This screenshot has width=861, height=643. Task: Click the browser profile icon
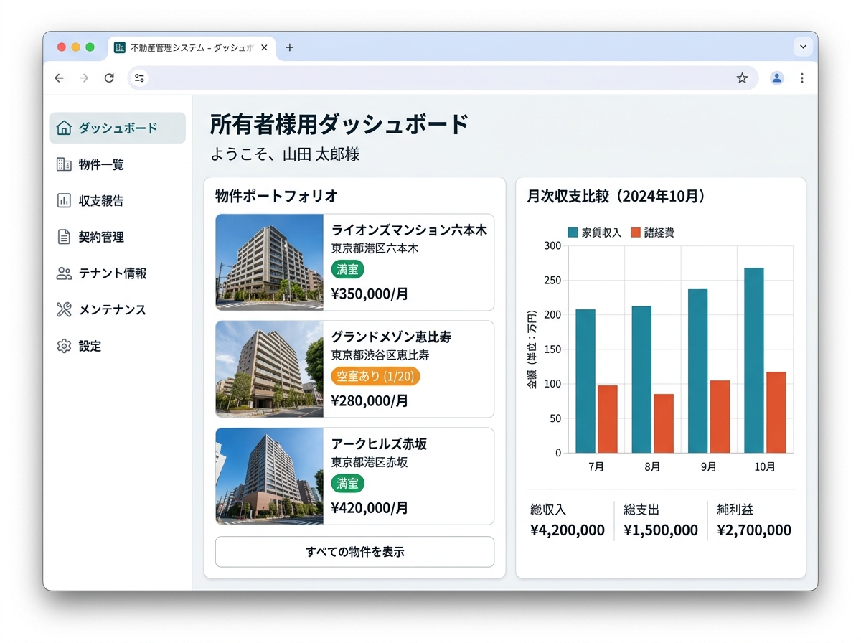pos(776,78)
